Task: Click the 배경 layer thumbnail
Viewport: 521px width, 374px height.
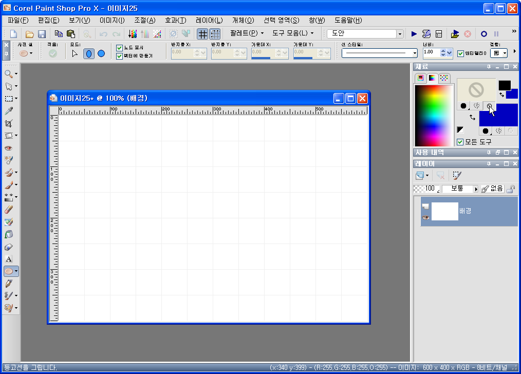Action: (444, 211)
